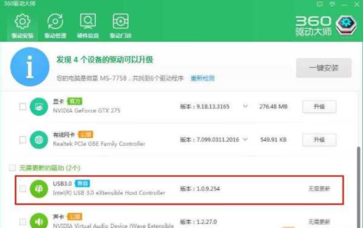Open the 驱动门诊 driver clinic icon
Viewport: 363px width, 228px height.
(120, 22)
